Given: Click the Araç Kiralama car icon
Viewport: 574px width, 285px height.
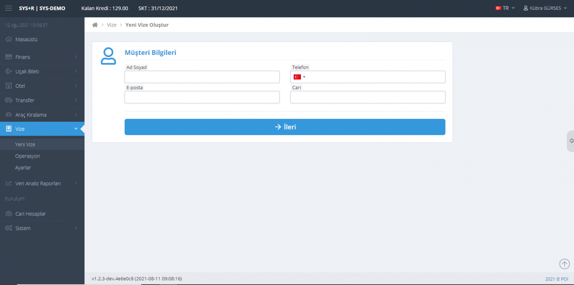Looking at the screenshot, I should point(9,115).
